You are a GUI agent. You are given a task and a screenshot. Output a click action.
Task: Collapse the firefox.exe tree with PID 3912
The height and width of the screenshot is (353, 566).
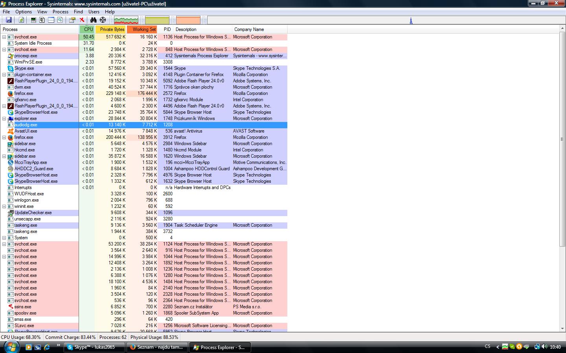tap(4, 137)
